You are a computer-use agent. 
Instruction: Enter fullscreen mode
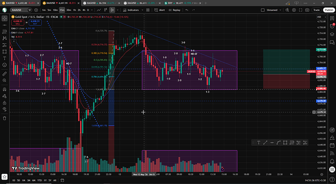(300, 10)
